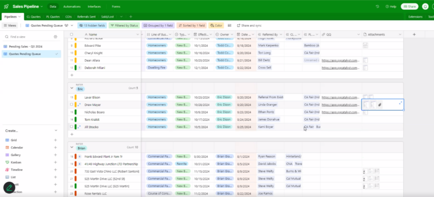Image resolution: width=434 pixels, height=197 pixels.
Task: Add a new field with plus icon
Action: (414, 34)
